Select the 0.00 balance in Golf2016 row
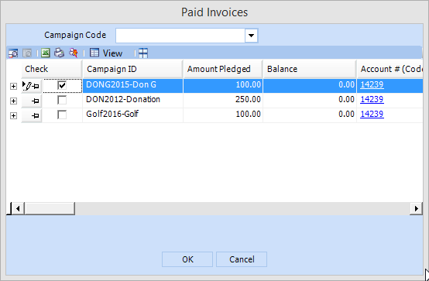This screenshot has height=281, width=429. point(310,115)
